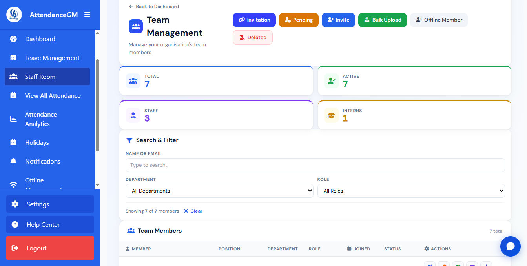Viewport: 527px width, 266px height.
Task: Open Leave Management in the sidebar
Action: tap(47, 58)
